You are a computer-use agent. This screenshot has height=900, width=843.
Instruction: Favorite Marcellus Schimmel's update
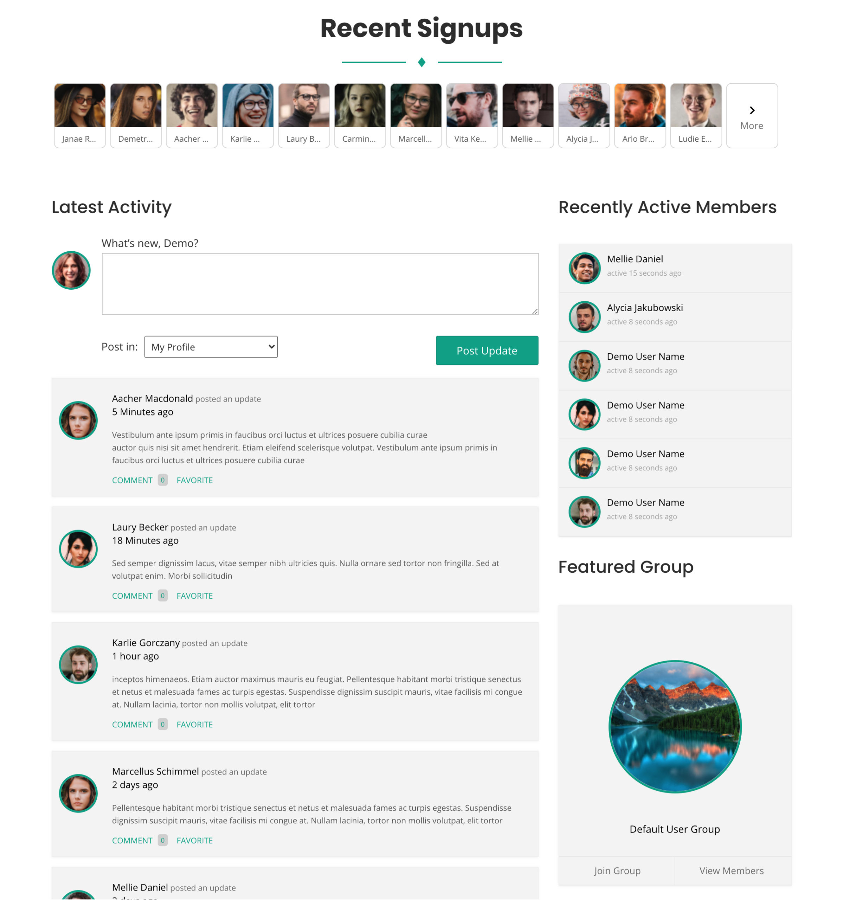194,840
